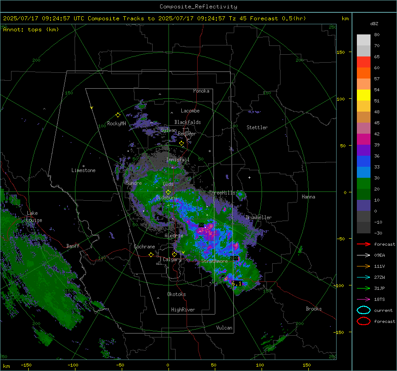Click the Limestone label
The height and width of the screenshot is (371, 397).
tap(83, 170)
